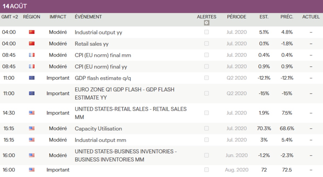Click the 14 AOÛT date header bar
The image size is (323, 177).
tap(161, 6)
